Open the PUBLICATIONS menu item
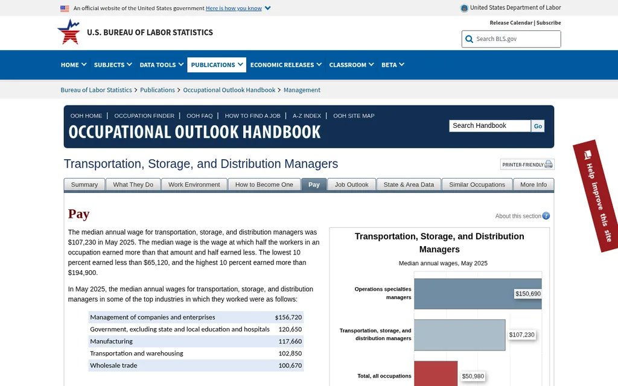Image resolution: width=618 pixels, height=386 pixels. click(x=217, y=65)
